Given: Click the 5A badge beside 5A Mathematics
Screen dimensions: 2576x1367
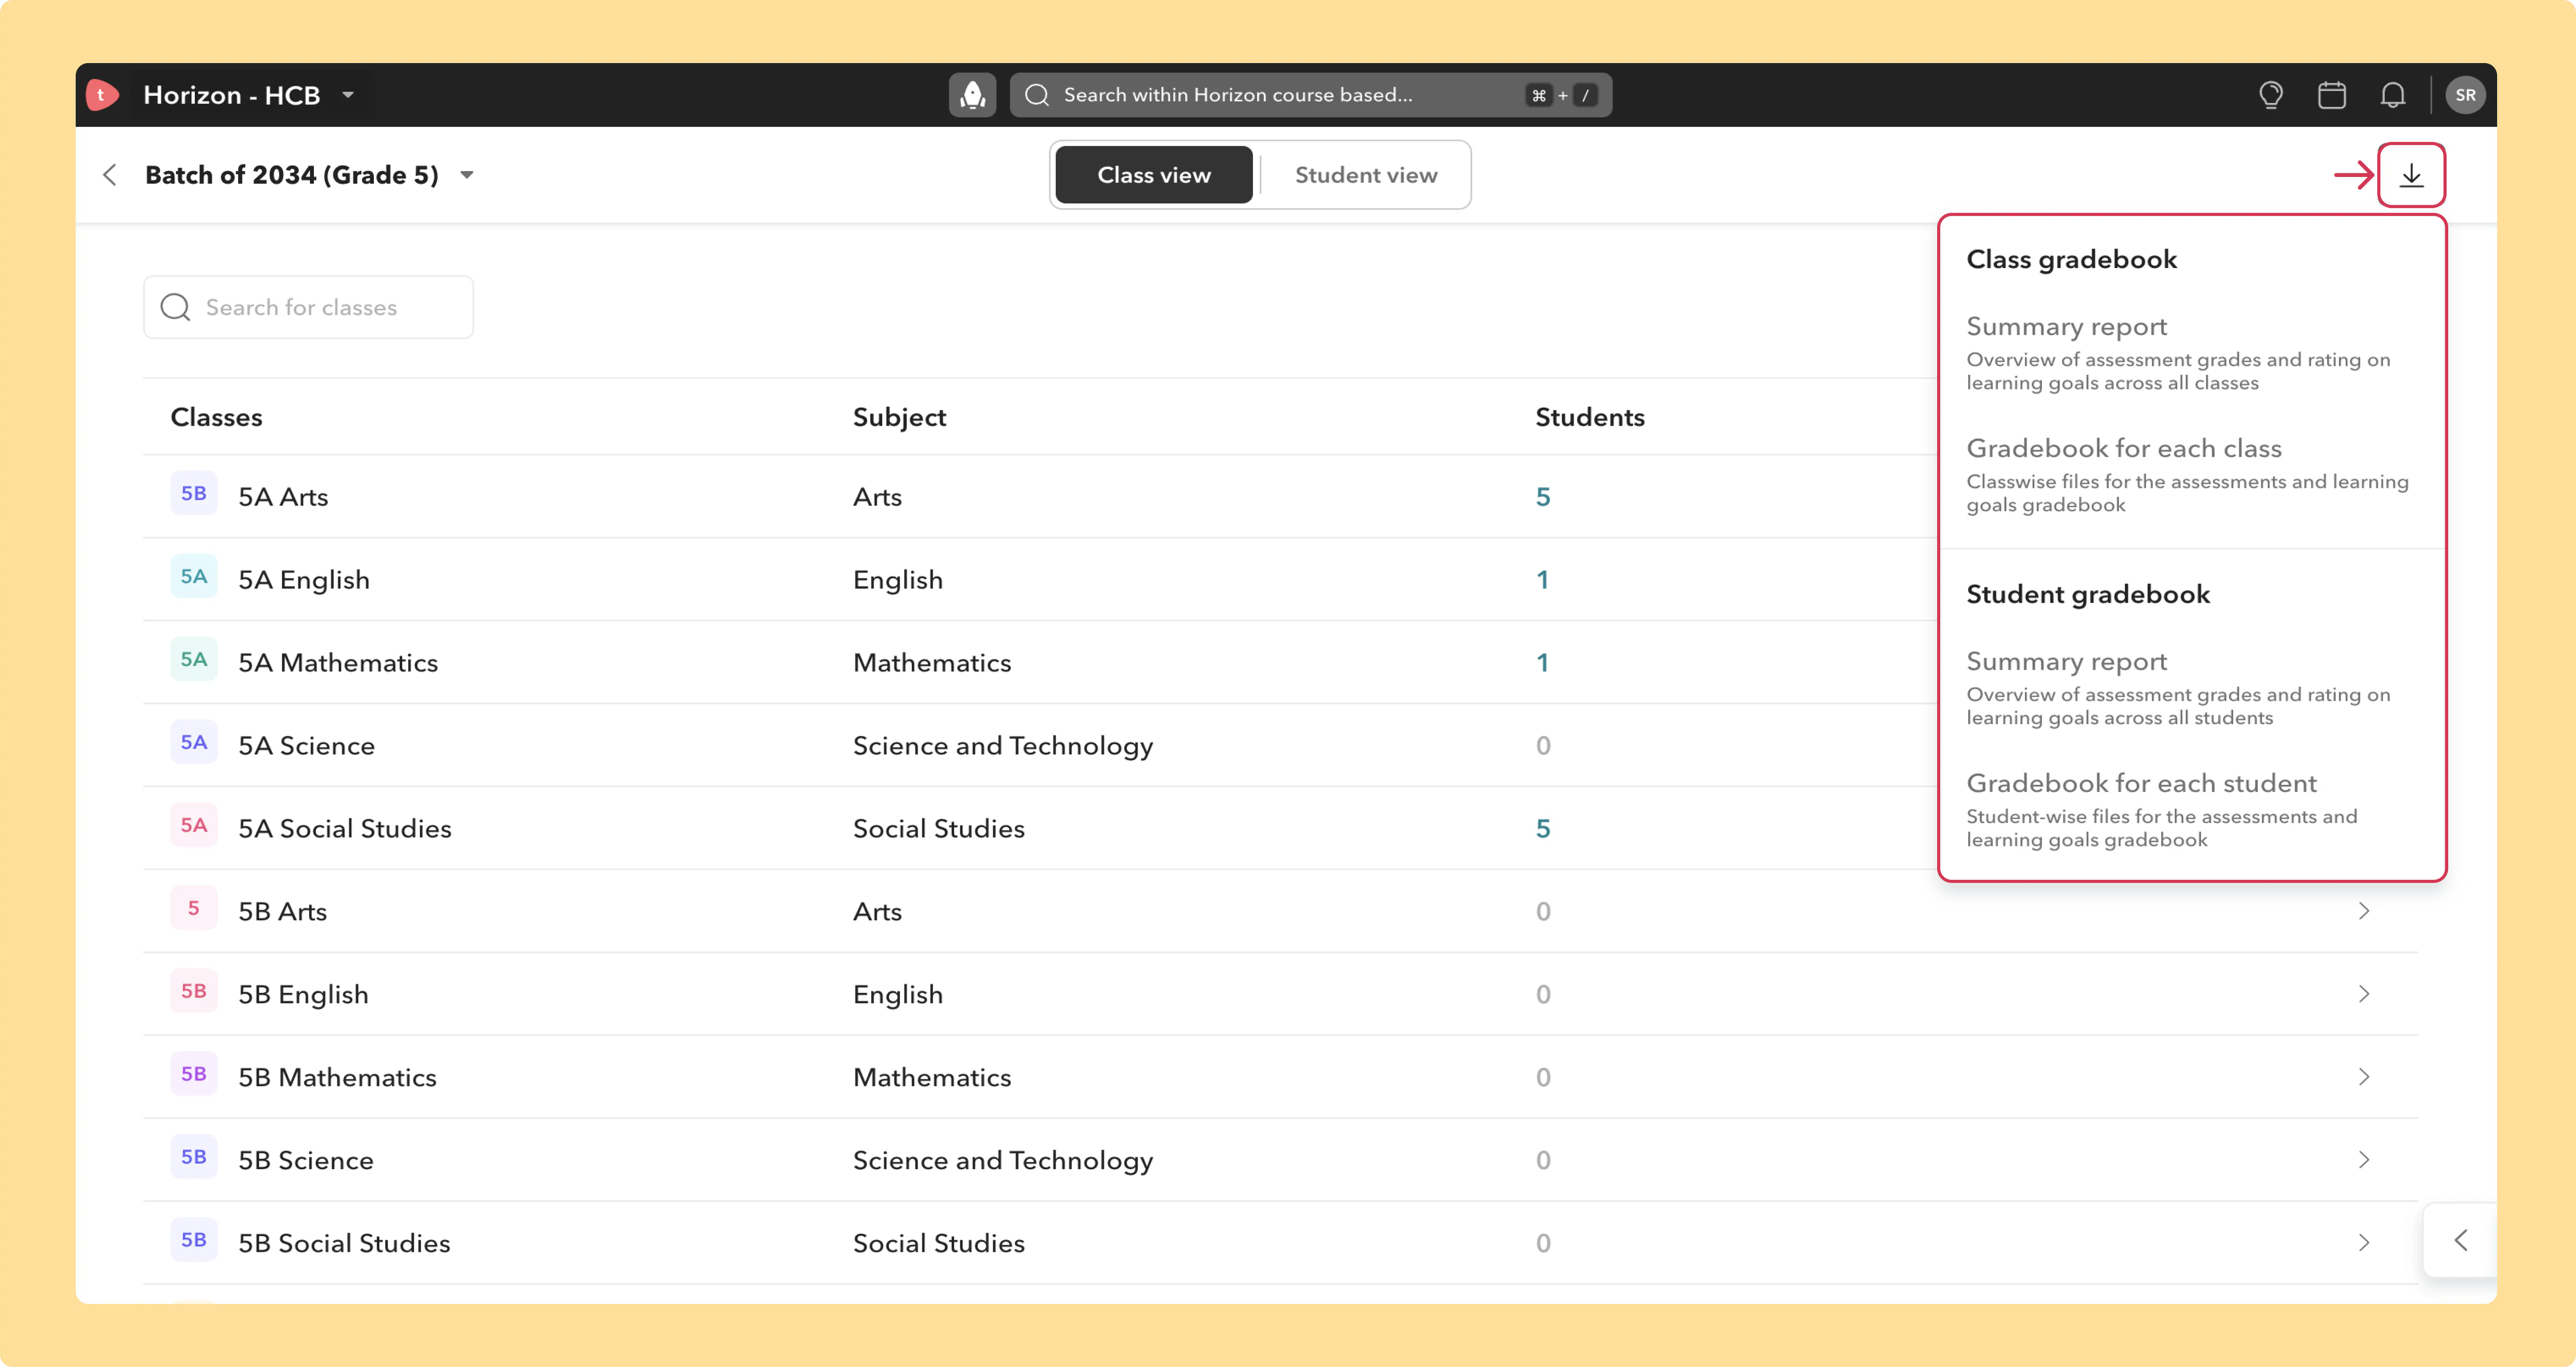Looking at the screenshot, I should click(x=194, y=659).
